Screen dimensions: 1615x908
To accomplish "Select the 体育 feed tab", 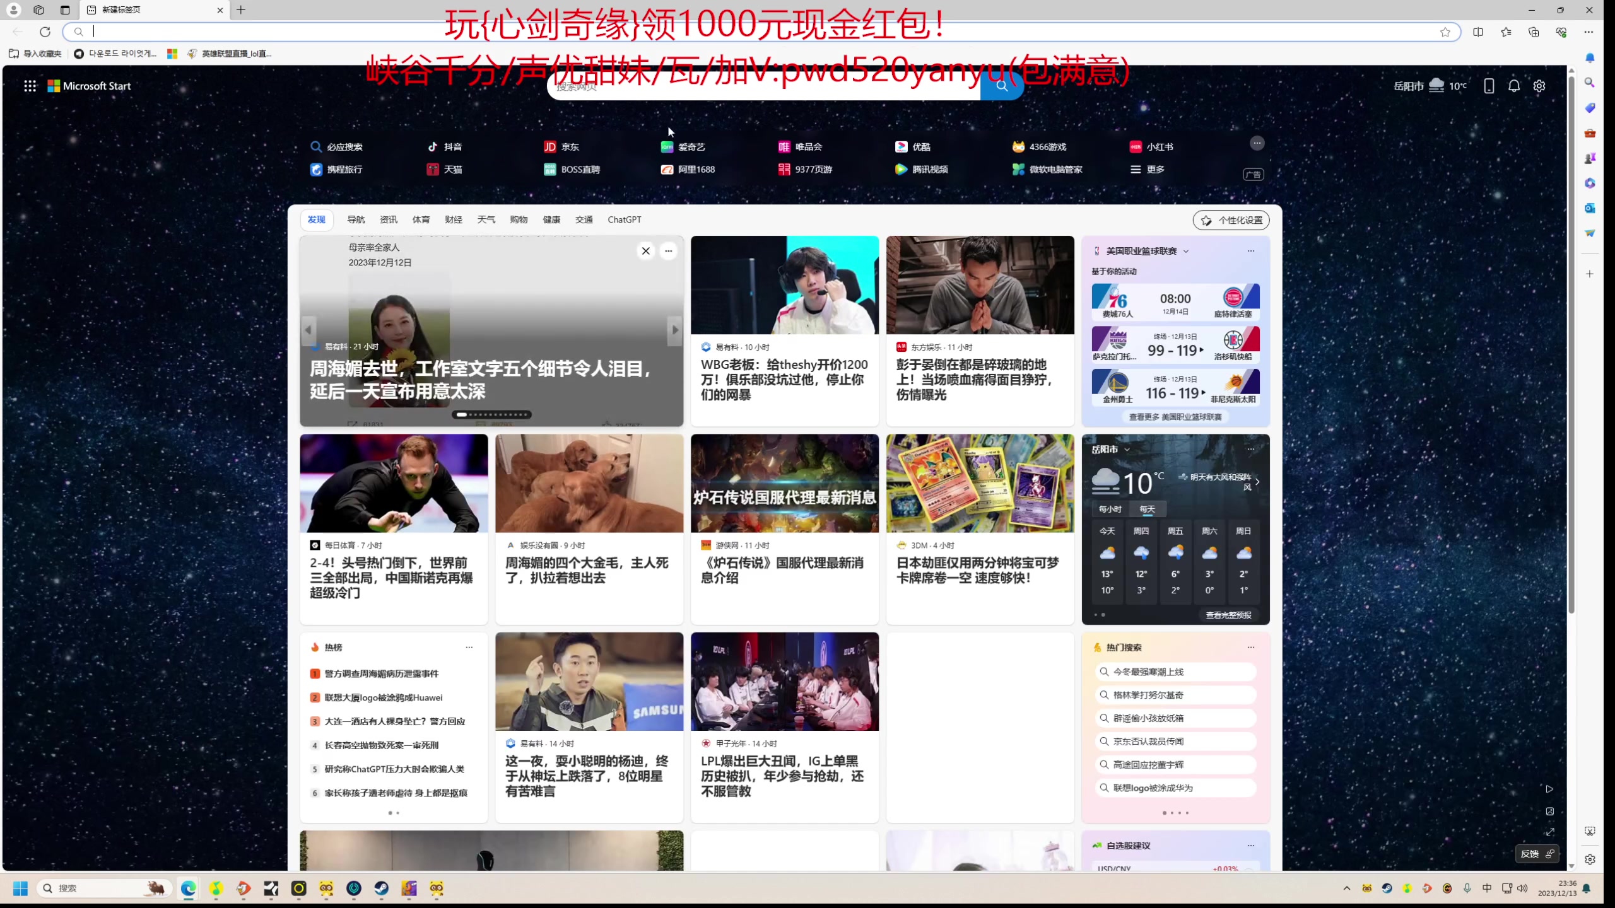I will 421,219.
